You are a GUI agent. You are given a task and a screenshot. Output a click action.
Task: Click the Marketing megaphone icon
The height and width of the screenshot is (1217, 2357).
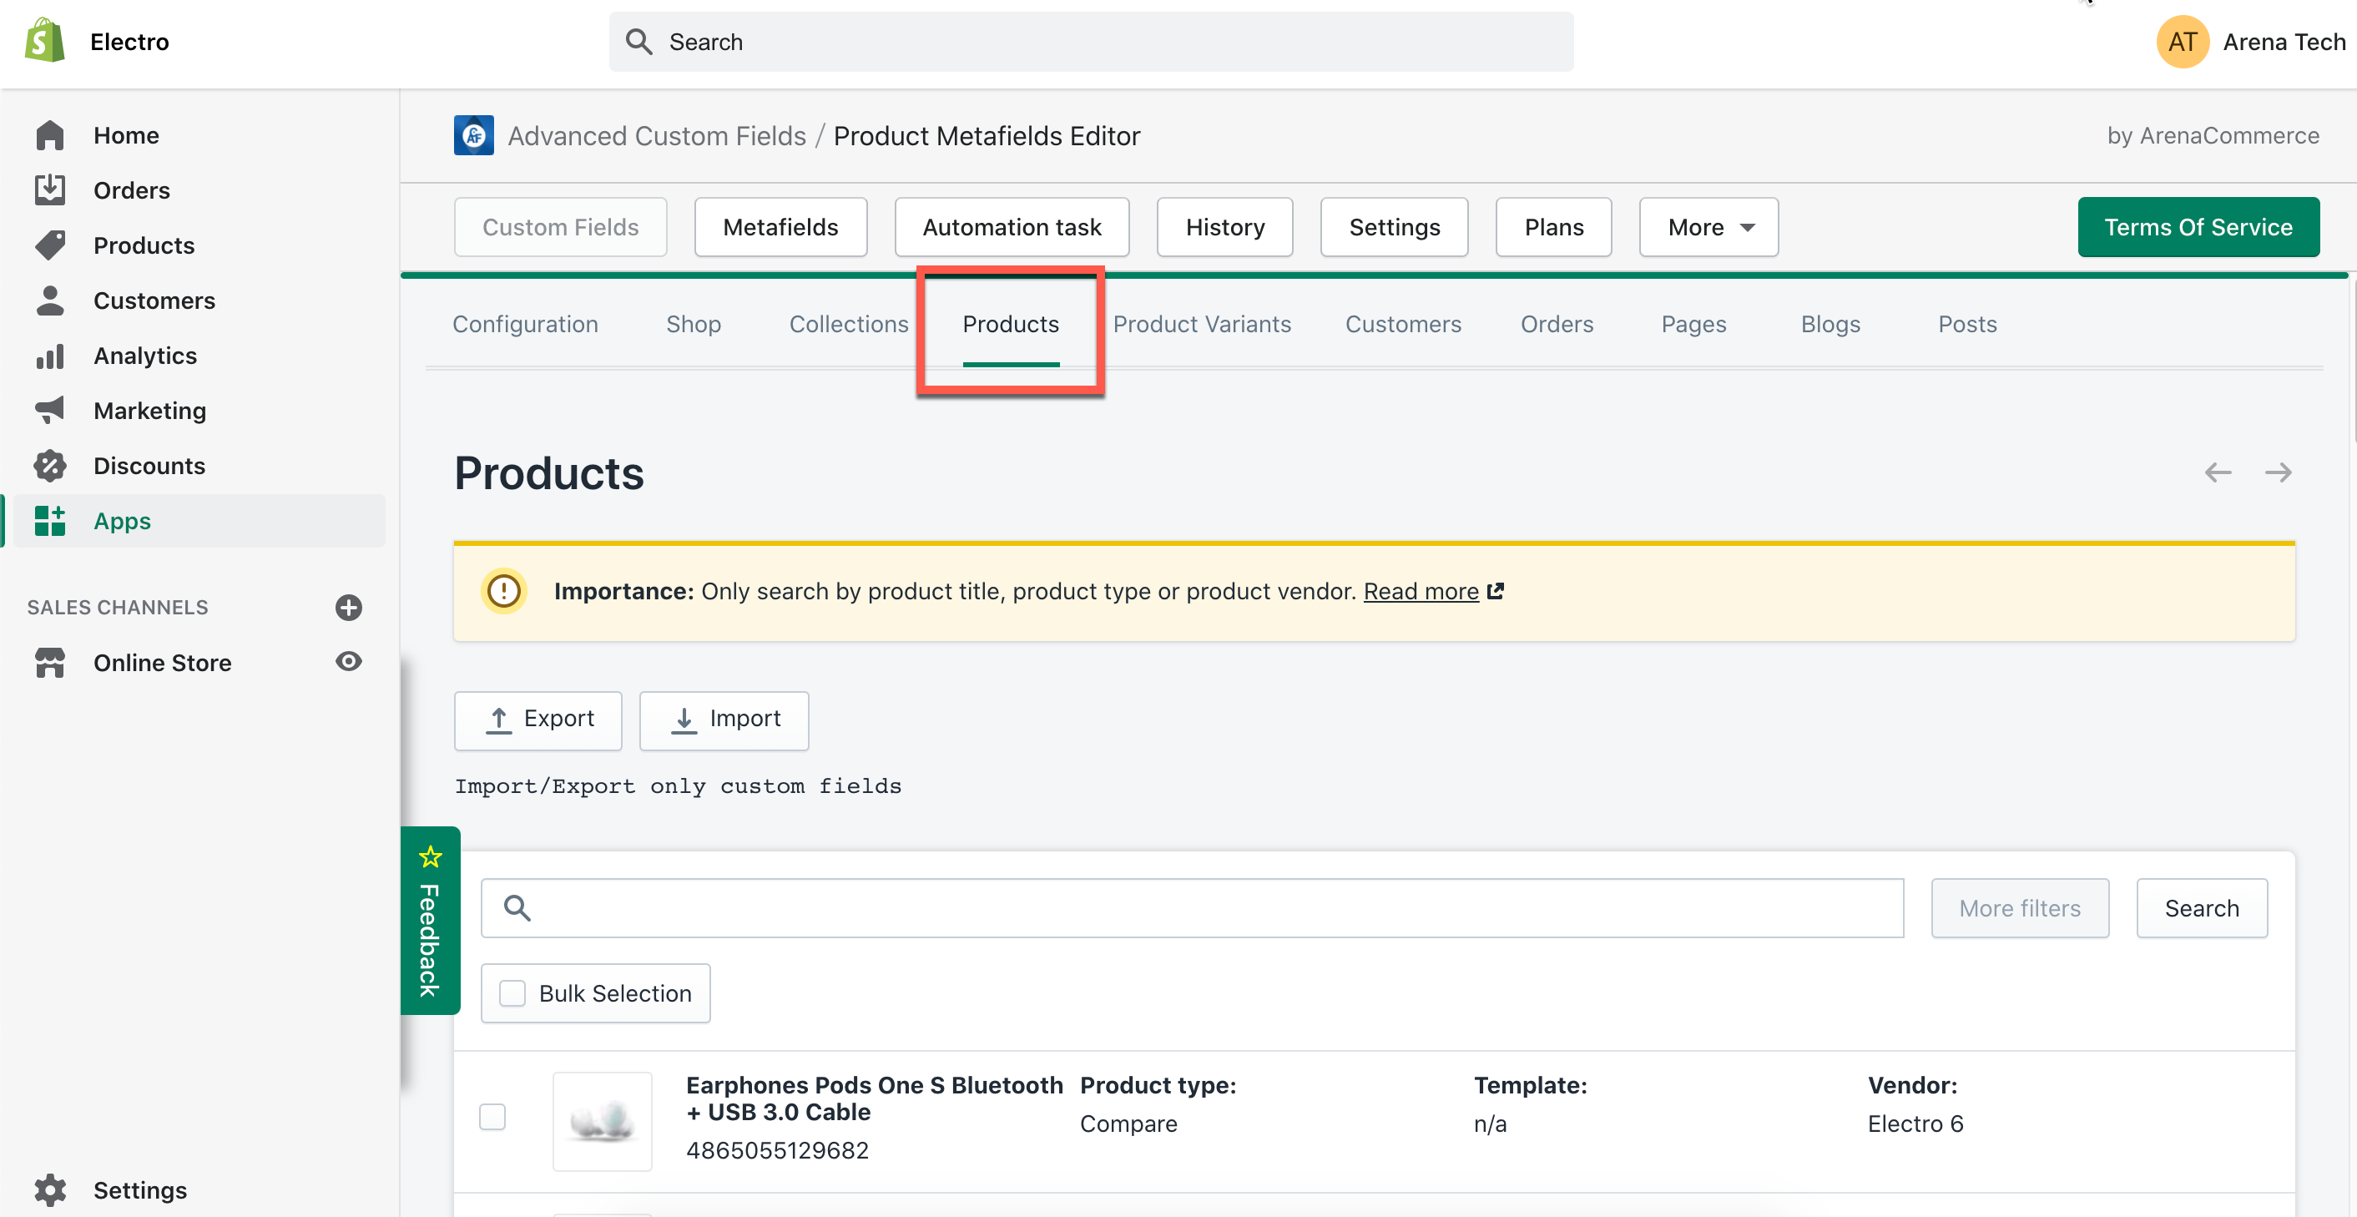point(49,411)
